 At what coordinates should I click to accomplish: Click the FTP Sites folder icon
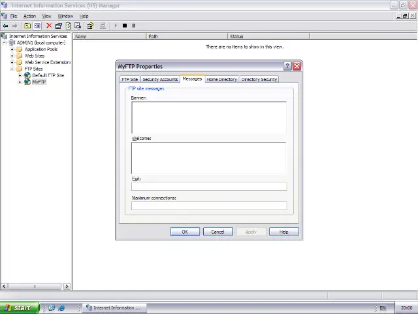[x=19, y=69]
